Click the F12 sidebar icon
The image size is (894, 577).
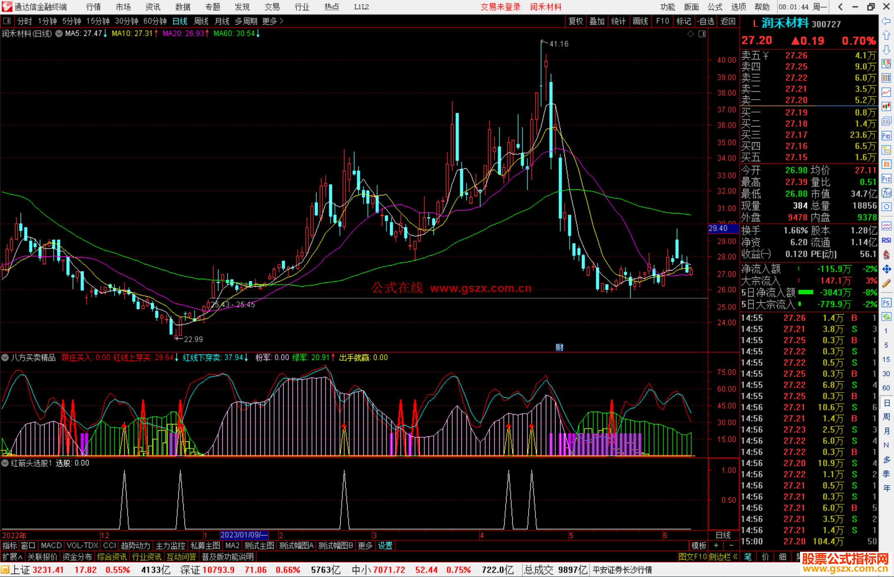pos(886,179)
